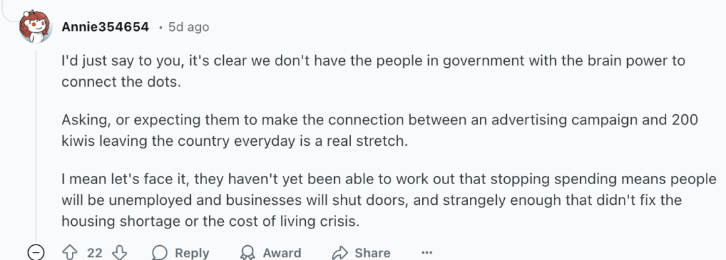Viewport: 726px width, 260px height.
Task: Click the speech bubble reply icon
Action: point(160,253)
